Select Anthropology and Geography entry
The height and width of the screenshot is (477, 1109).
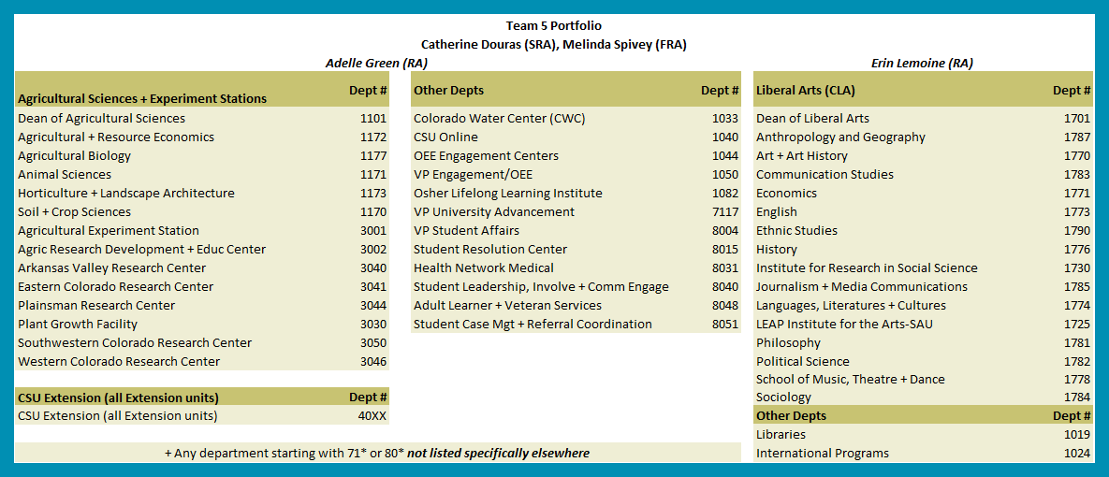click(840, 137)
